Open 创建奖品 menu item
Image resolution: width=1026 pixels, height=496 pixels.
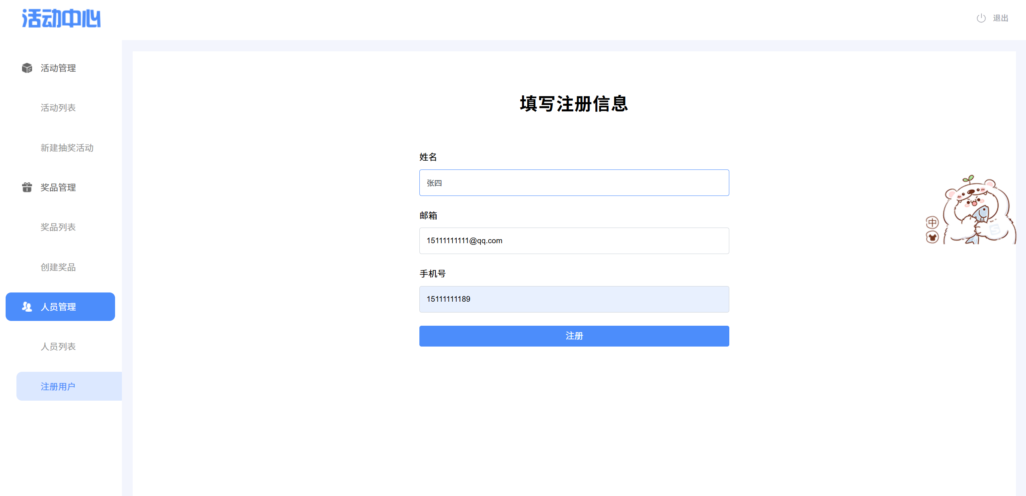58,267
